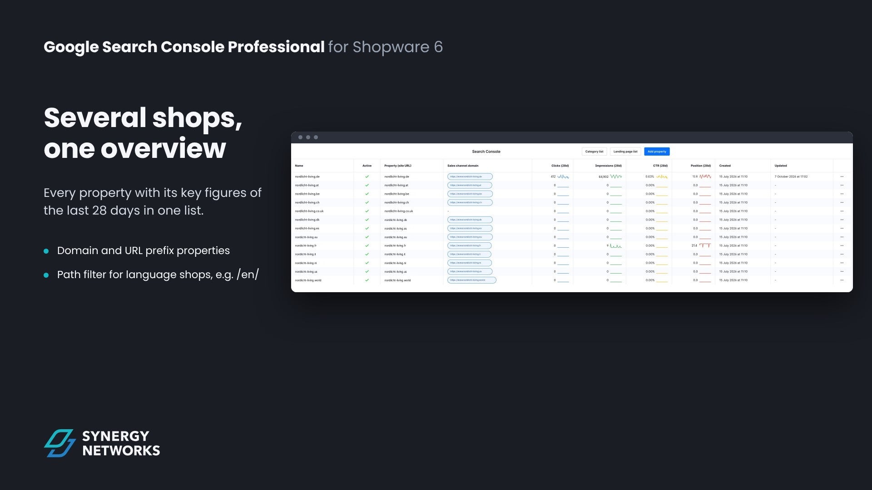Click the Add property button
Screen dimensions: 872x490
point(657,152)
